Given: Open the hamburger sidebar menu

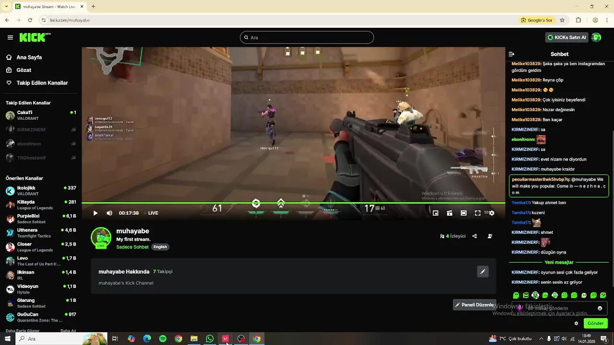Looking at the screenshot, I should [x=10, y=37].
